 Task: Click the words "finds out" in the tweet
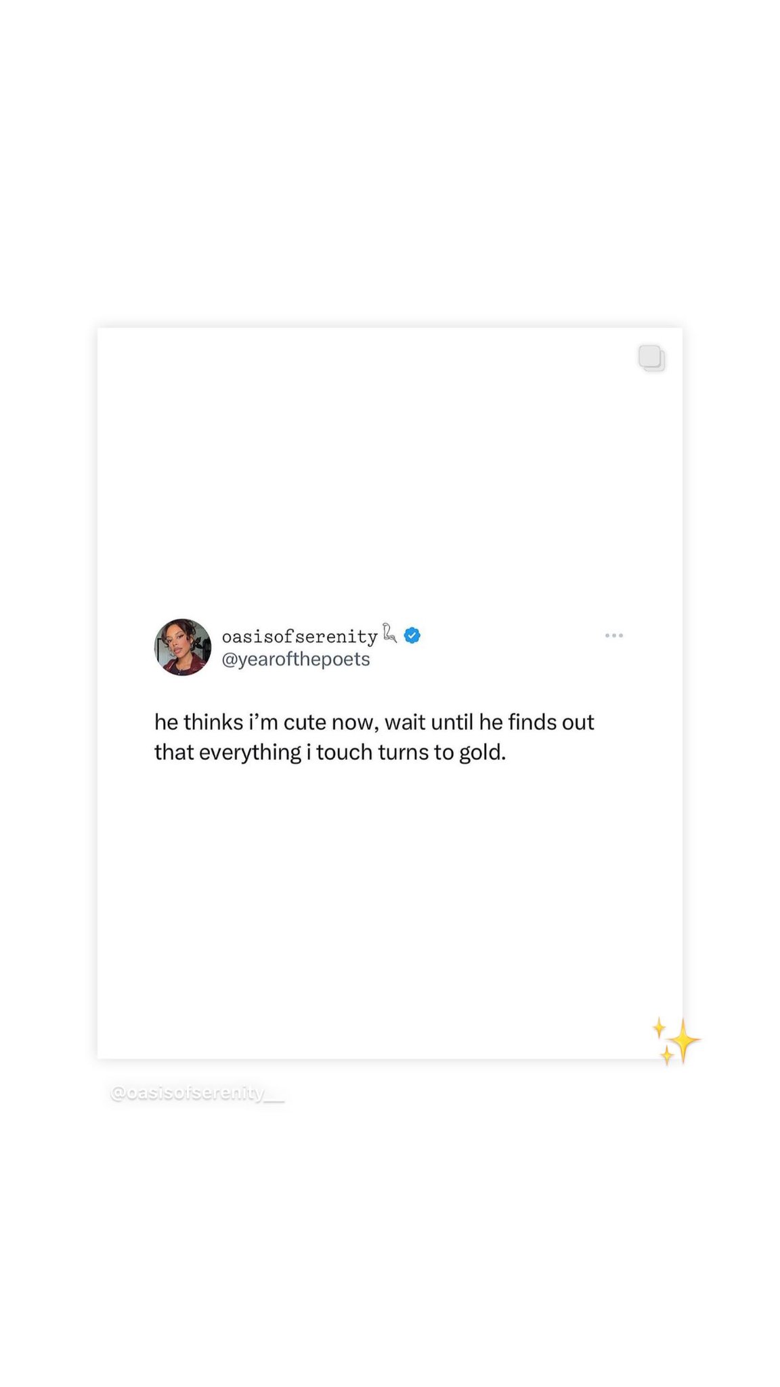point(551,722)
